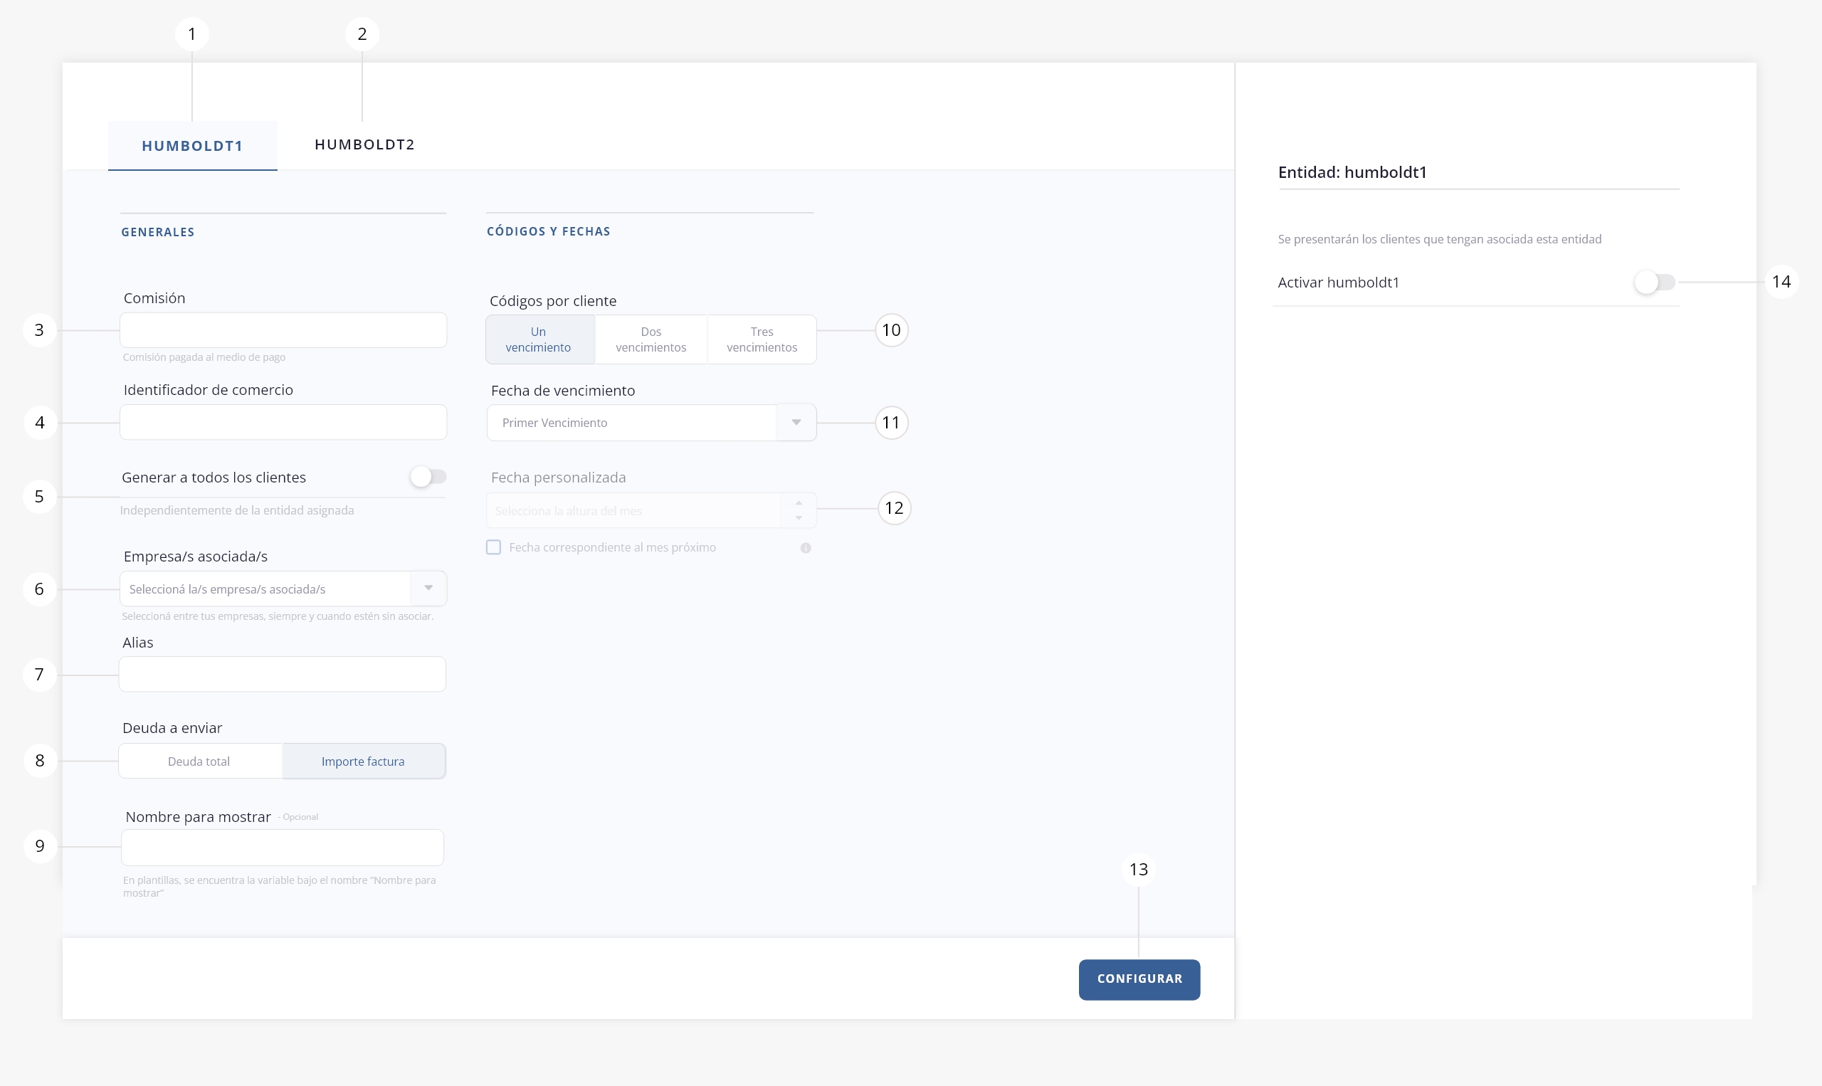Check Fecha correspondiente al mes próximo box
The height and width of the screenshot is (1086, 1822).
pos(494,547)
